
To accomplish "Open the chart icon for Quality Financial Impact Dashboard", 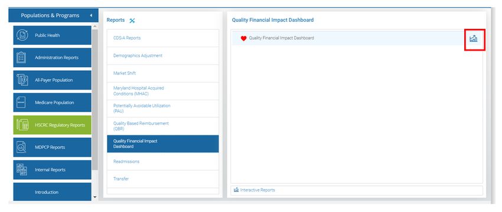I will click(x=473, y=39).
